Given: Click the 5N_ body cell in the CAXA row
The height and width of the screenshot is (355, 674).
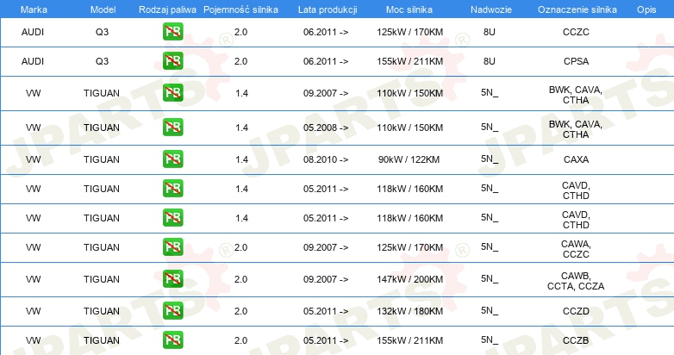Looking at the screenshot, I should coord(490,159).
